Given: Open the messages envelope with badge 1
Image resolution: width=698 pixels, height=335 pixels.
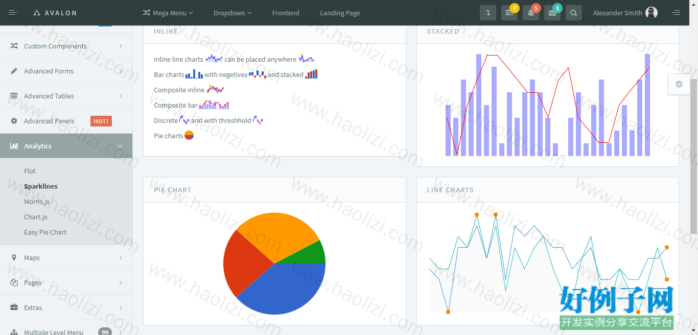Looking at the screenshot, I should point(552,13).
